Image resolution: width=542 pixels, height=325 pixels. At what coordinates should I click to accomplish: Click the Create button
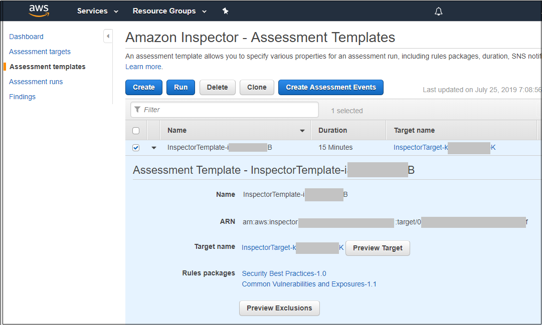coord(144,87)
